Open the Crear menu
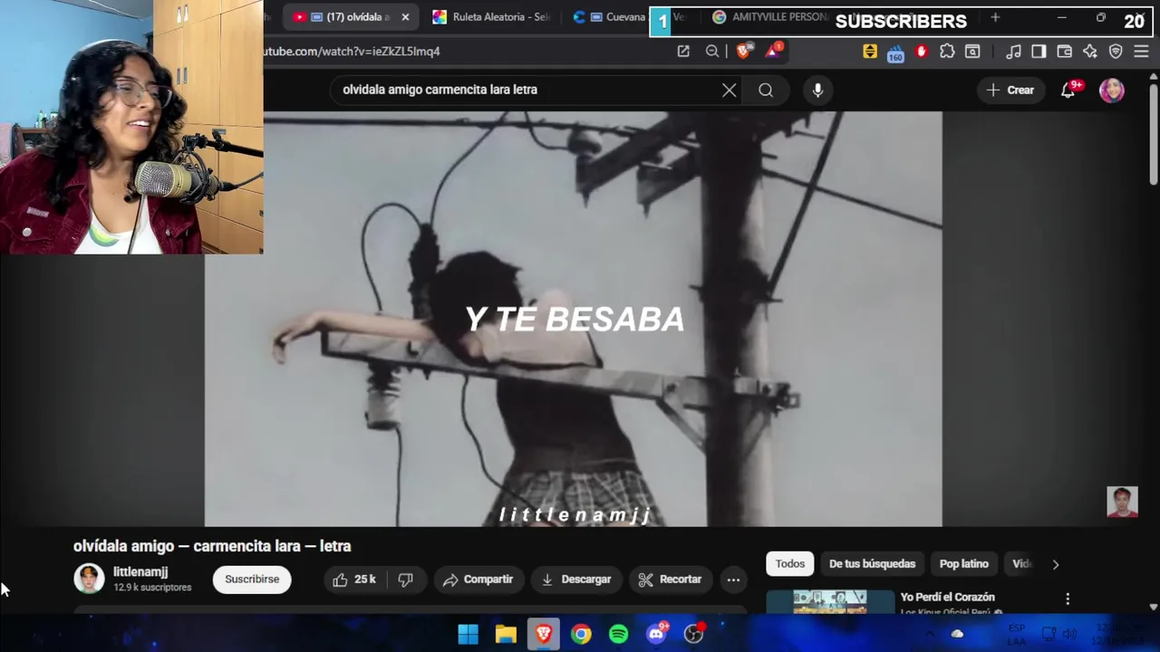The height and width of the screenshot is (652, 1160). click(x=1010, y=90)
